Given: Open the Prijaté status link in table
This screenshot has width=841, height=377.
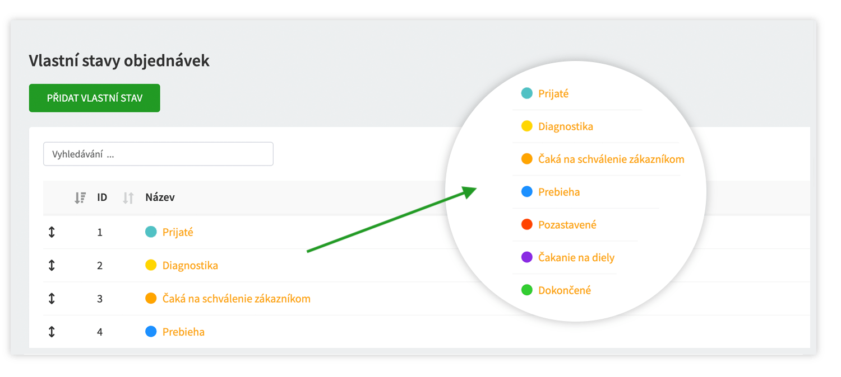Looking at the screenshot, I should coord(178,232).
